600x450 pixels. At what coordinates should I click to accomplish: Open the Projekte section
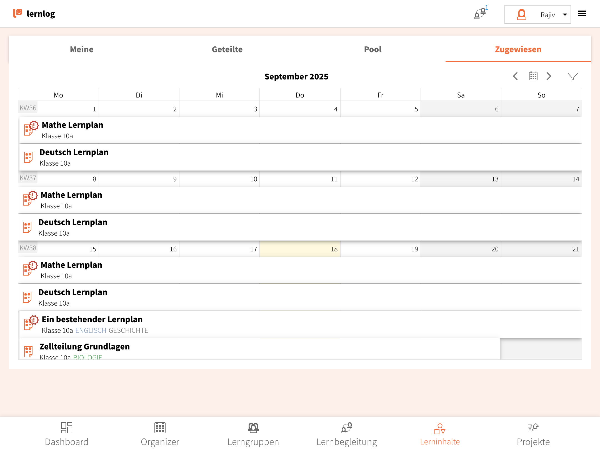533,434
